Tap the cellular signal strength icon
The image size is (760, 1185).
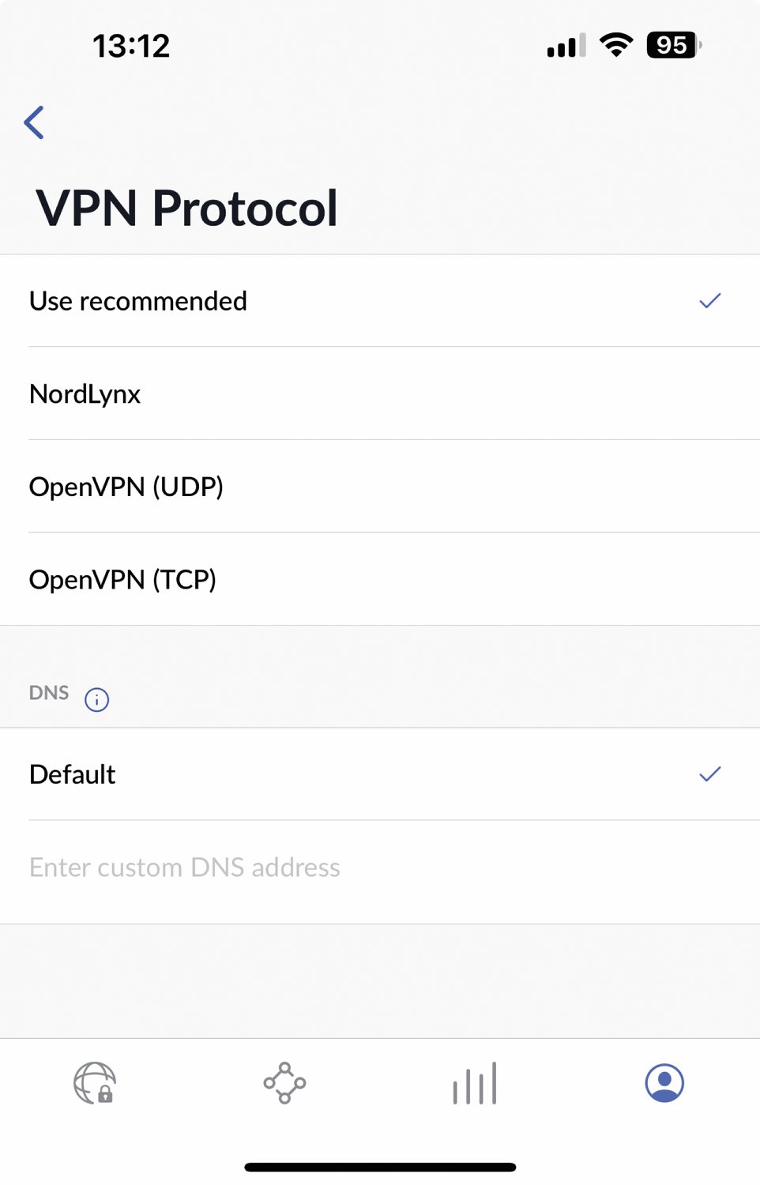pyautogui.click(x=566, y=45)
